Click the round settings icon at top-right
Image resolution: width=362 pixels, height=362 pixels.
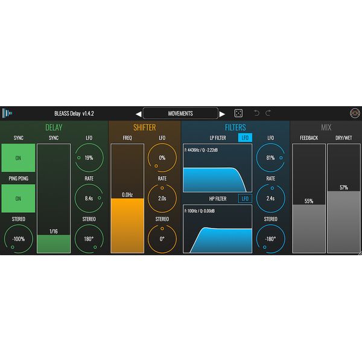[354, 113]
